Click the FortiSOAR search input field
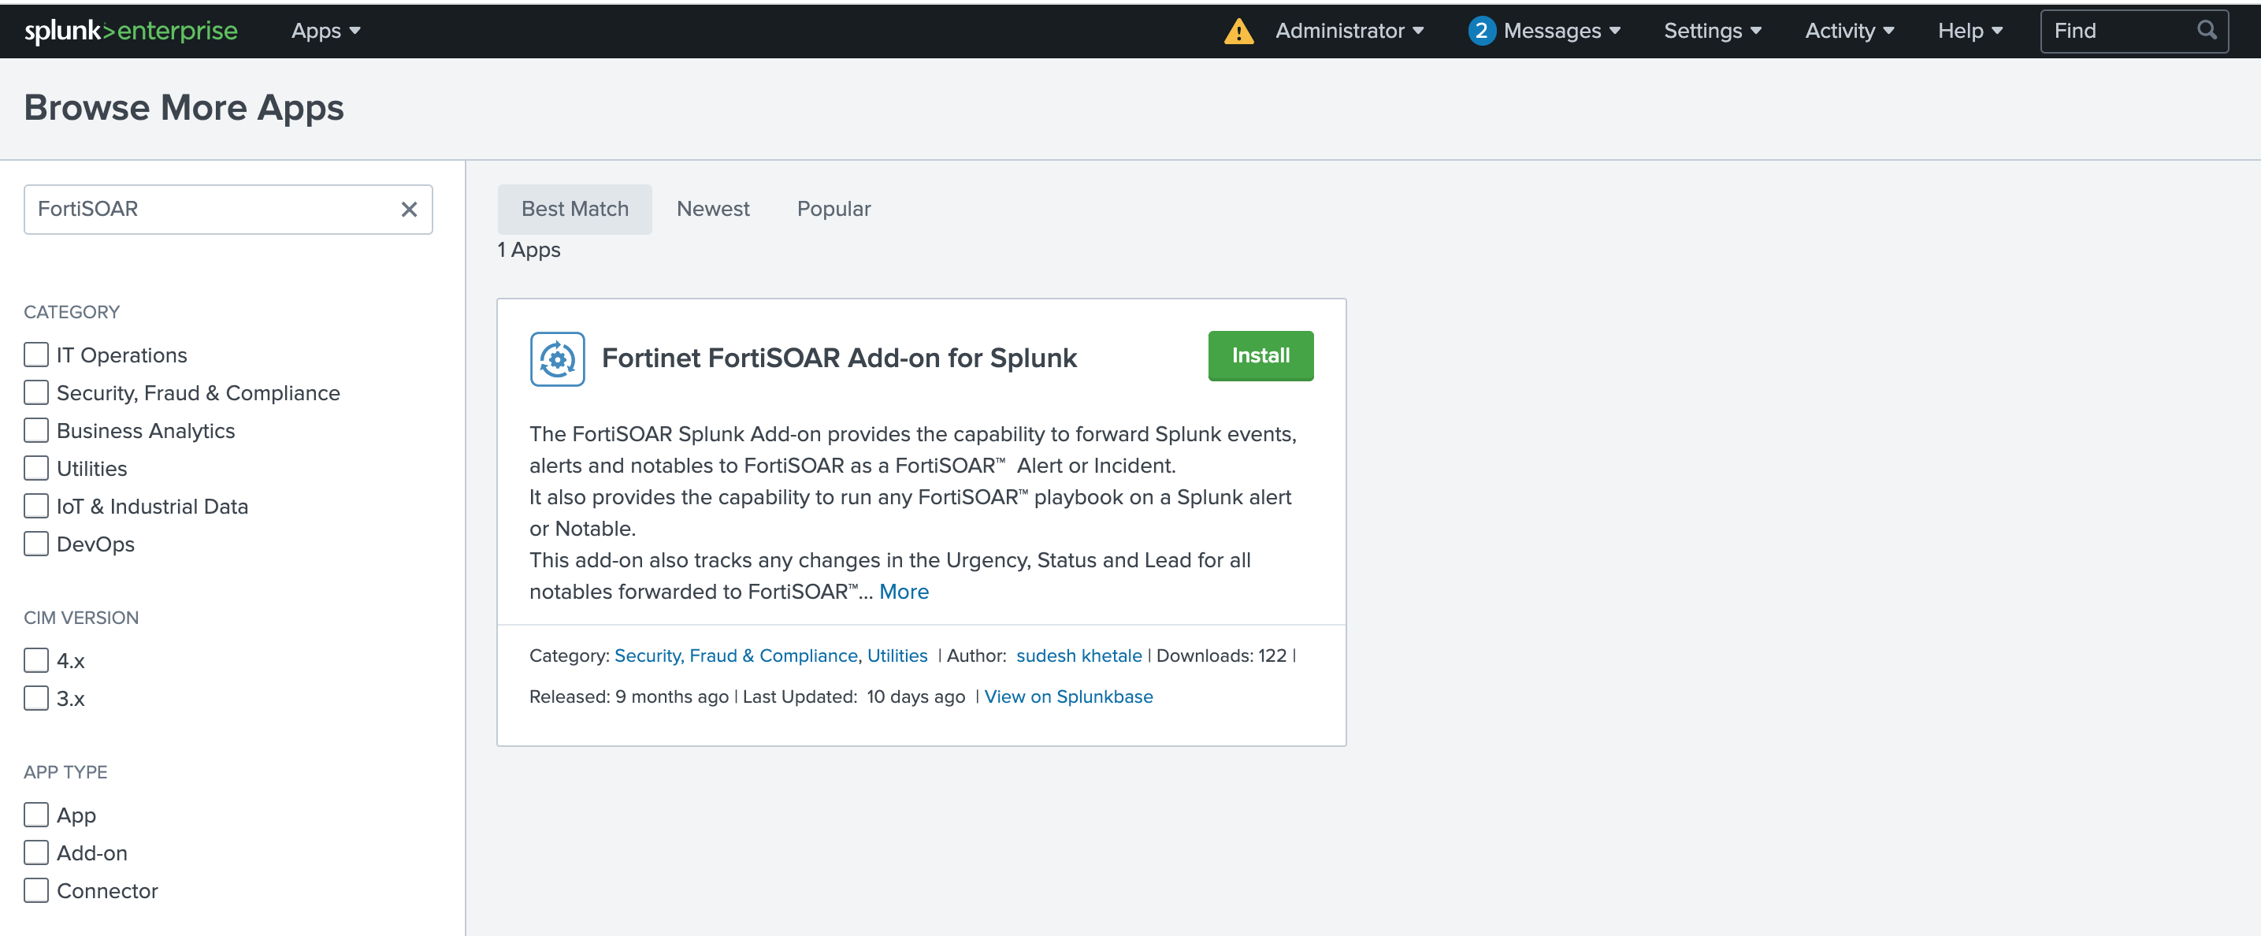The image size is (2261, 936). tap(210, 209)
